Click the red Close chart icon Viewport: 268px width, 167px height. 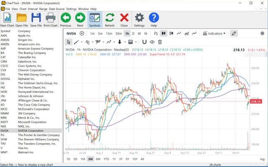[x=124, y=18]
